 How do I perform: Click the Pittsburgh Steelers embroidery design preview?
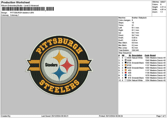(59, 65)
